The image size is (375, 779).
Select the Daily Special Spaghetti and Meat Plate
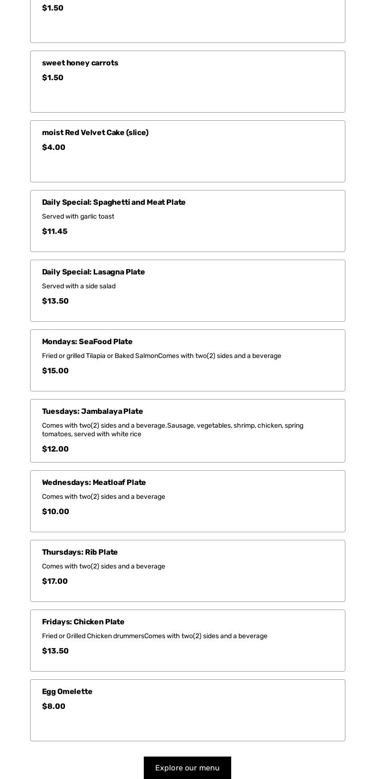click(187, 221)
